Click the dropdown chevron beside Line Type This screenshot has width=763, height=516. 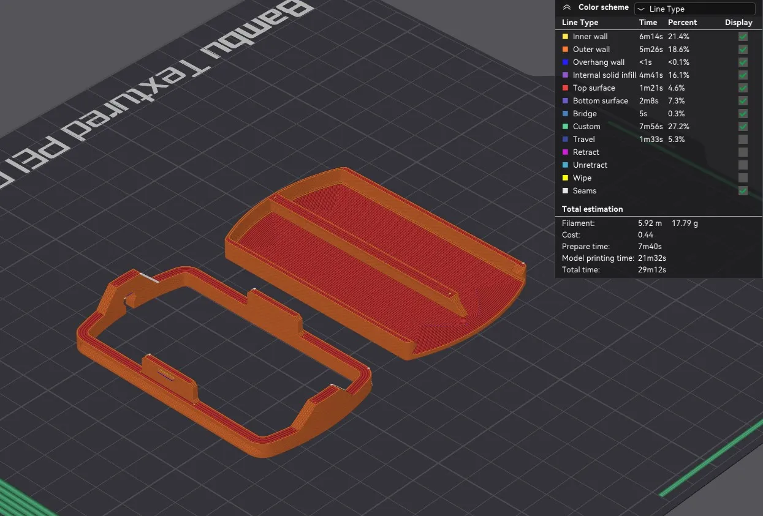[641, 9]
